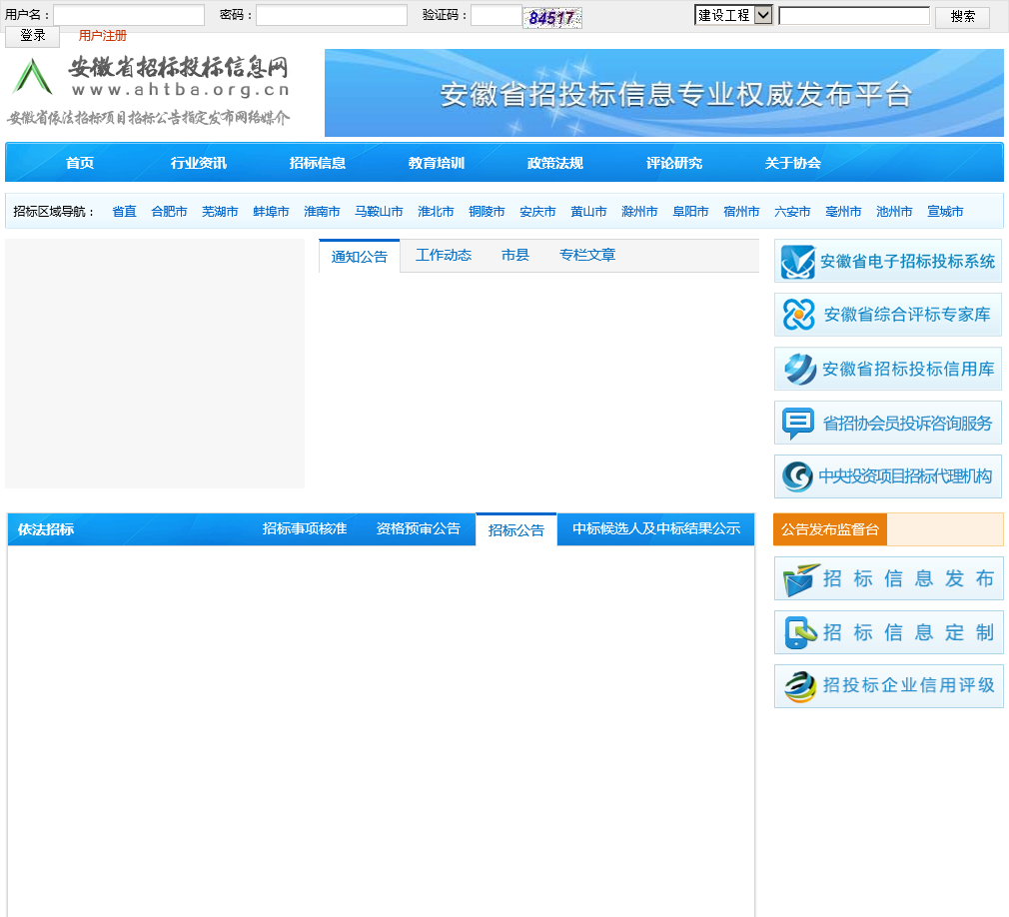Select 淮北市 in region navigation

click(436, 211)
